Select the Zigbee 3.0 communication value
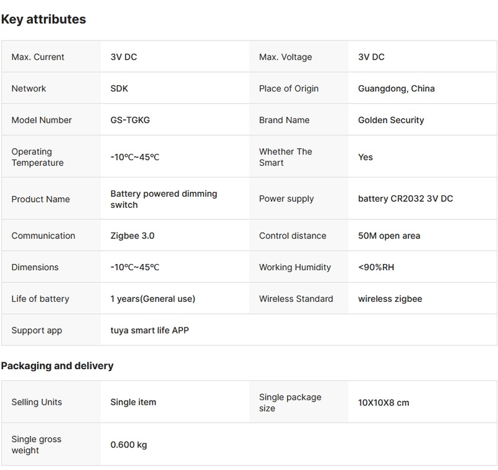The height and width of the screenshot is (470, 498). [132, 236]
